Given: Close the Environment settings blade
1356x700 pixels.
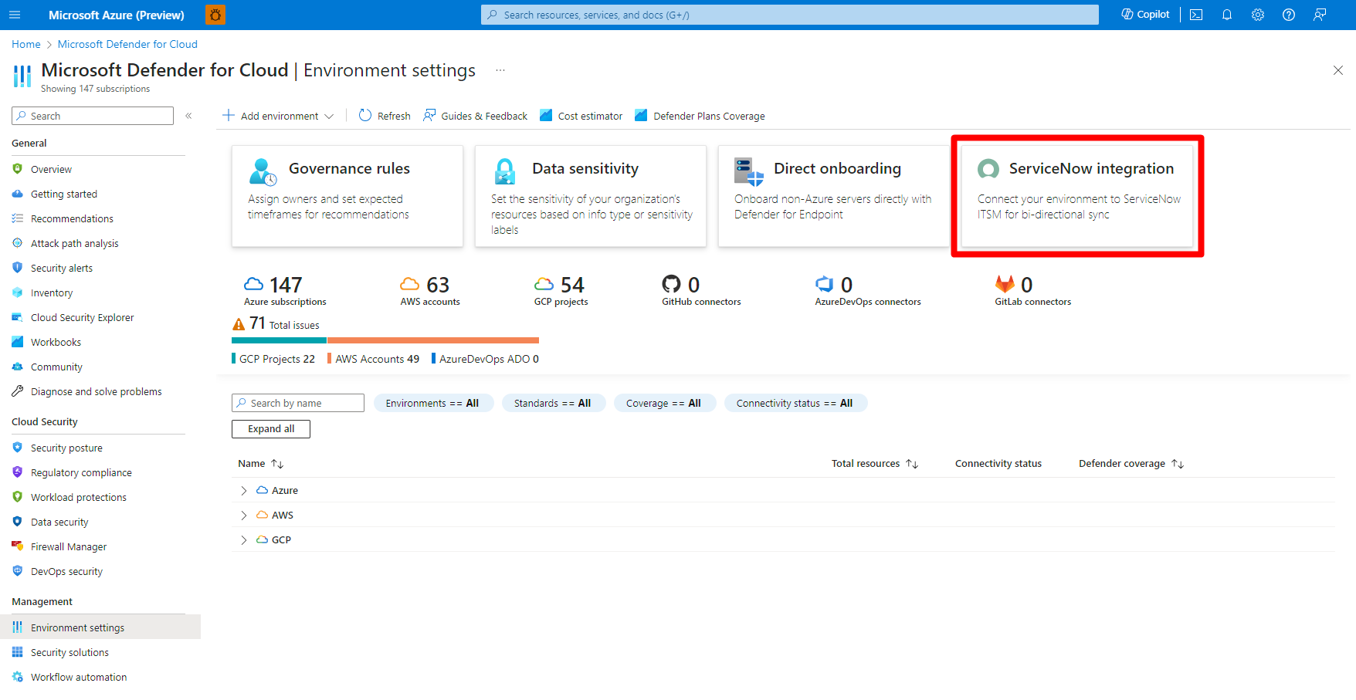Looking at the screenshot, I should pyautogui.click(x=1338, y=70).
